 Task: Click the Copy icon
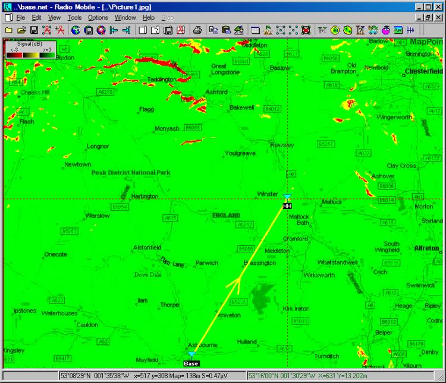point(213,30)
